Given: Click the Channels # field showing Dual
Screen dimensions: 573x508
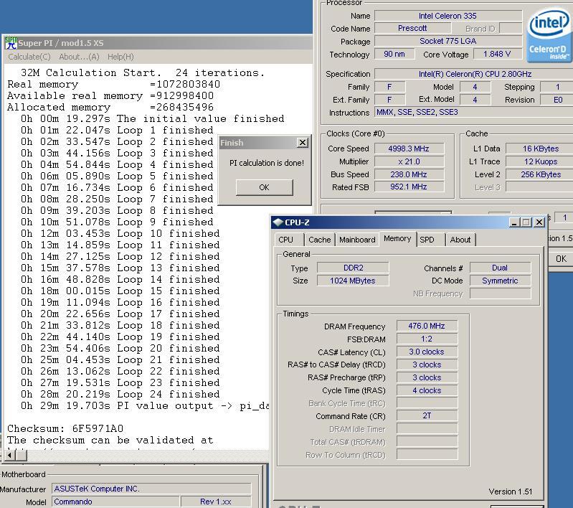Looking at the screenshot, I should coord(500,268).
